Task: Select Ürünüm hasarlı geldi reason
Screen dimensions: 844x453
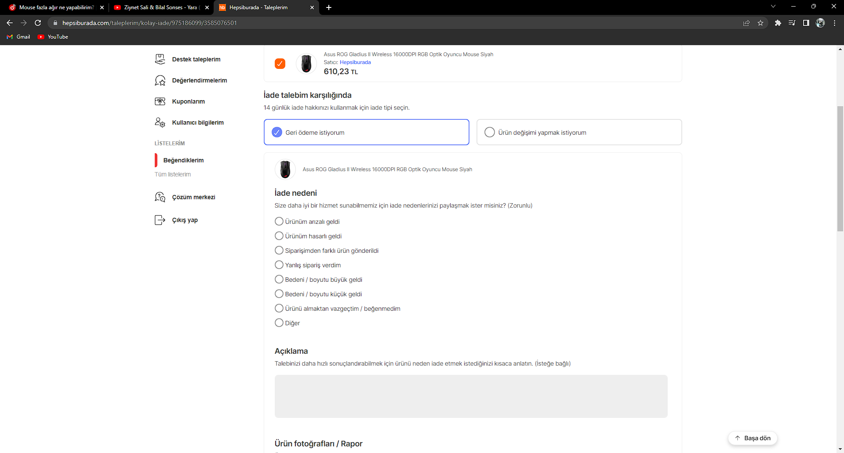Action: (279, 236)
